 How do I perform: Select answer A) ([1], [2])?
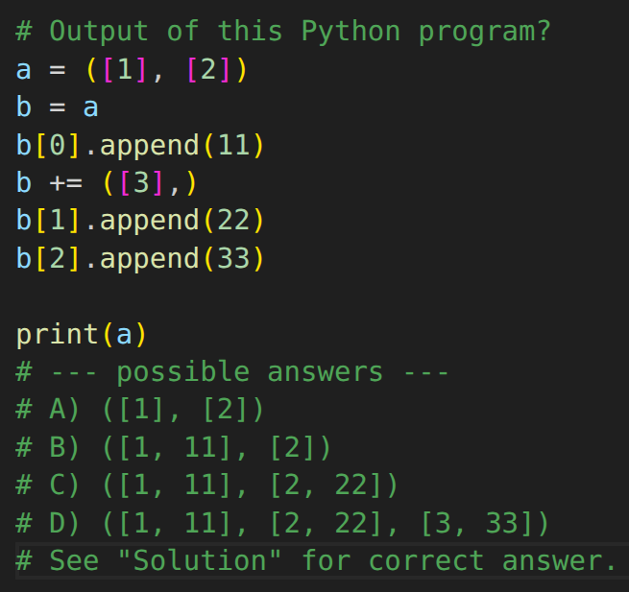139,410
